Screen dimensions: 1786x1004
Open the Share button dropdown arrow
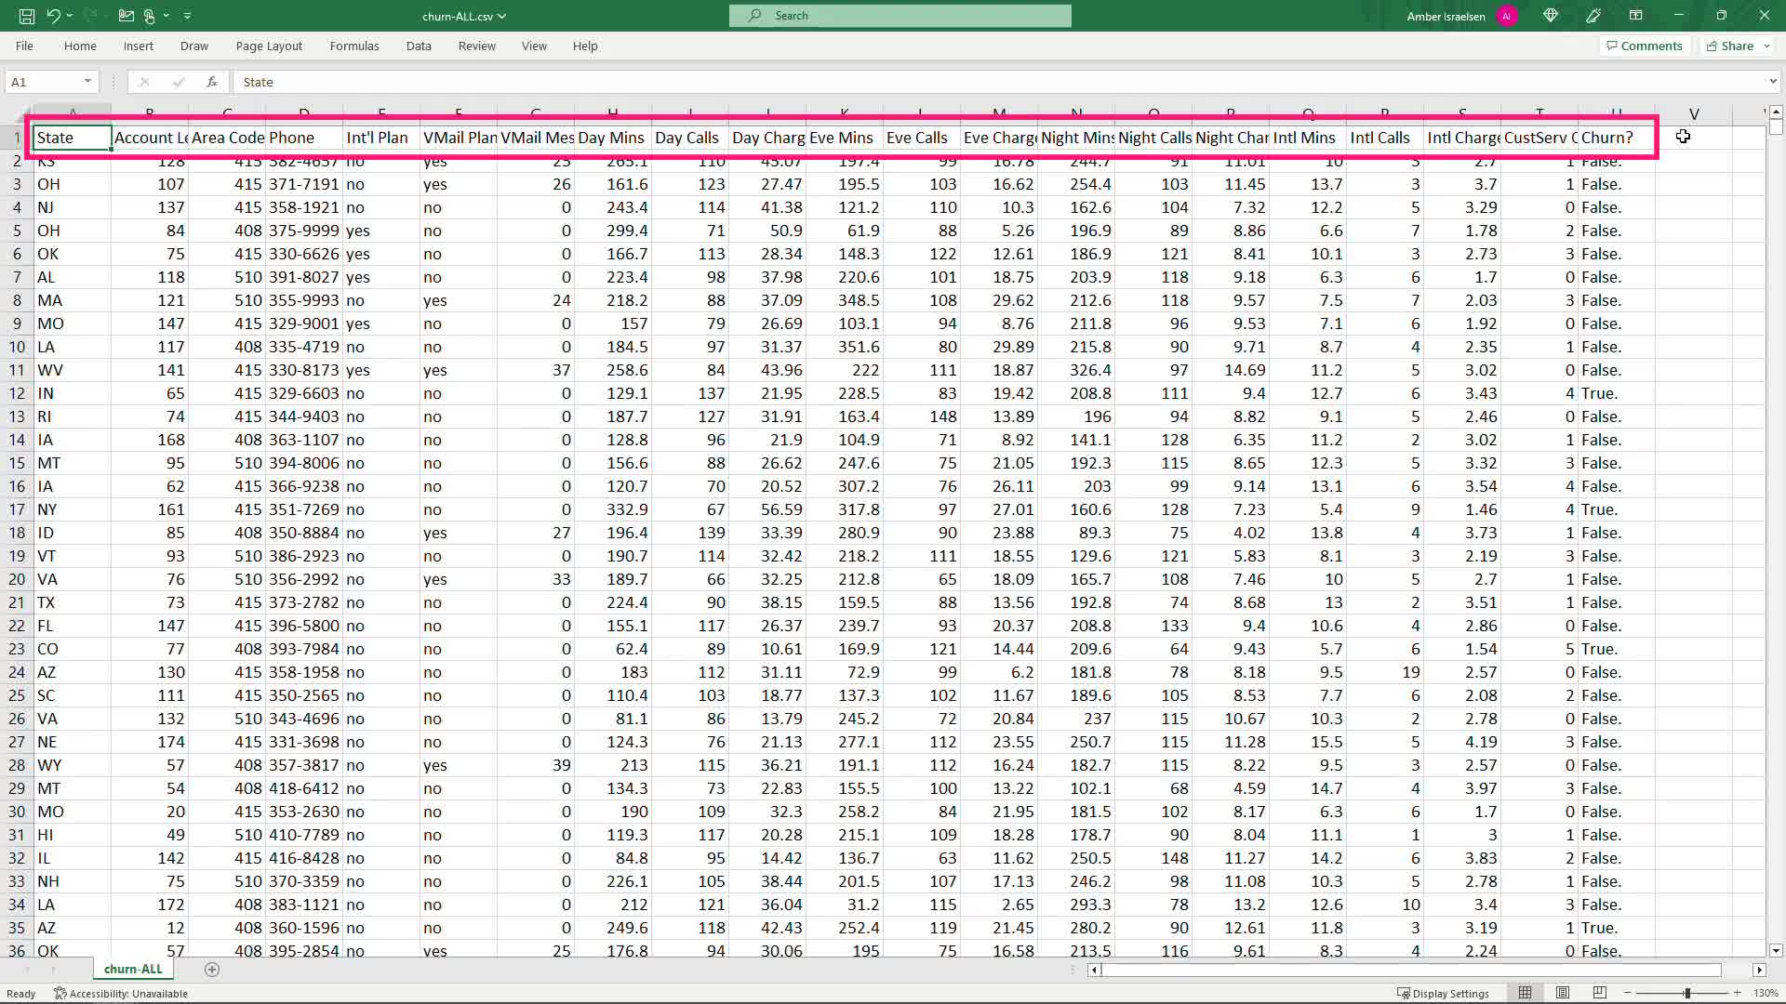tap(1766, 46)
